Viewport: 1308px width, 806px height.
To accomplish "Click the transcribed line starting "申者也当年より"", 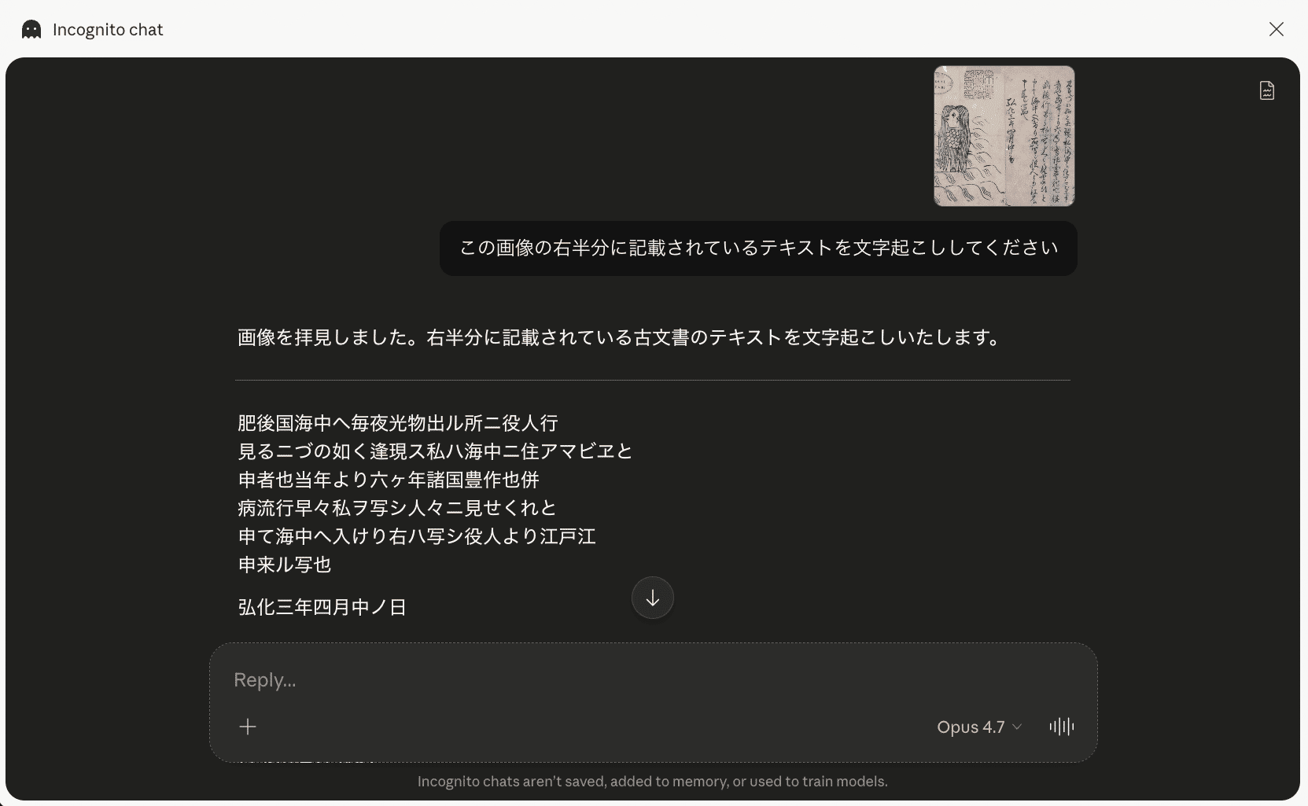I will (x=389, y=480).
